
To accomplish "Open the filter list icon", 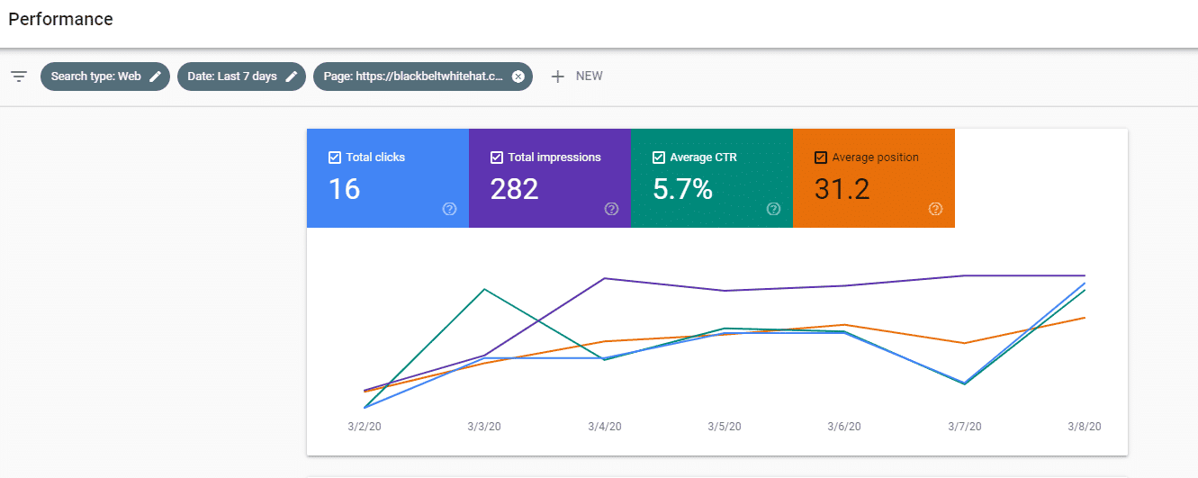I will tap(19, 77).
